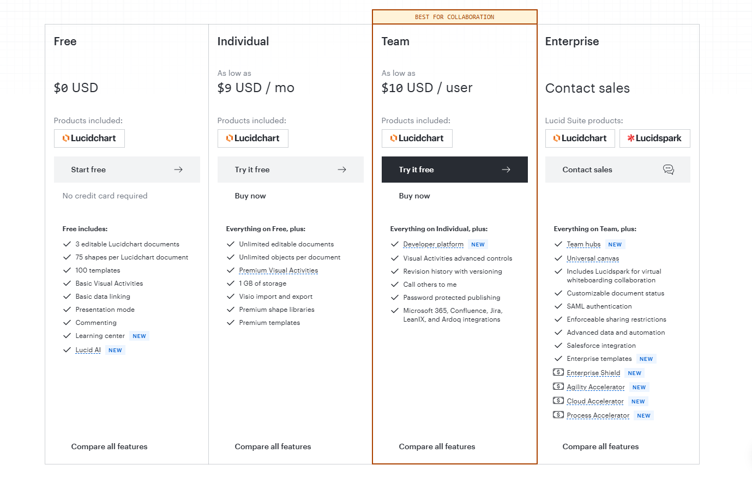Screen dimensions: 752x477
Task: Open the Universal canvas link
Action: point(593,258)
